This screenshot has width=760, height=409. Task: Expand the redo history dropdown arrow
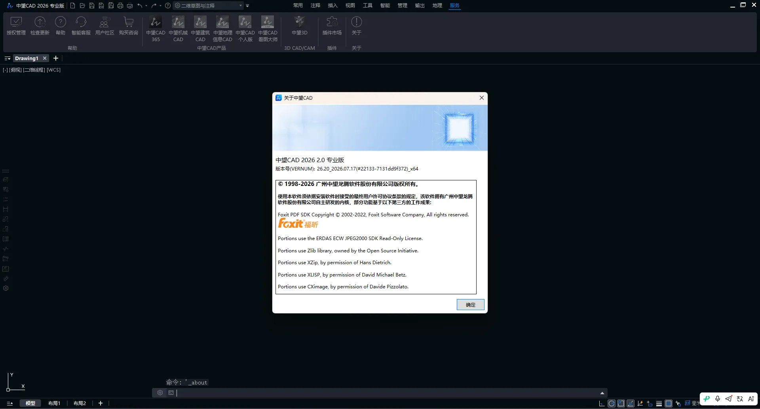160,6
